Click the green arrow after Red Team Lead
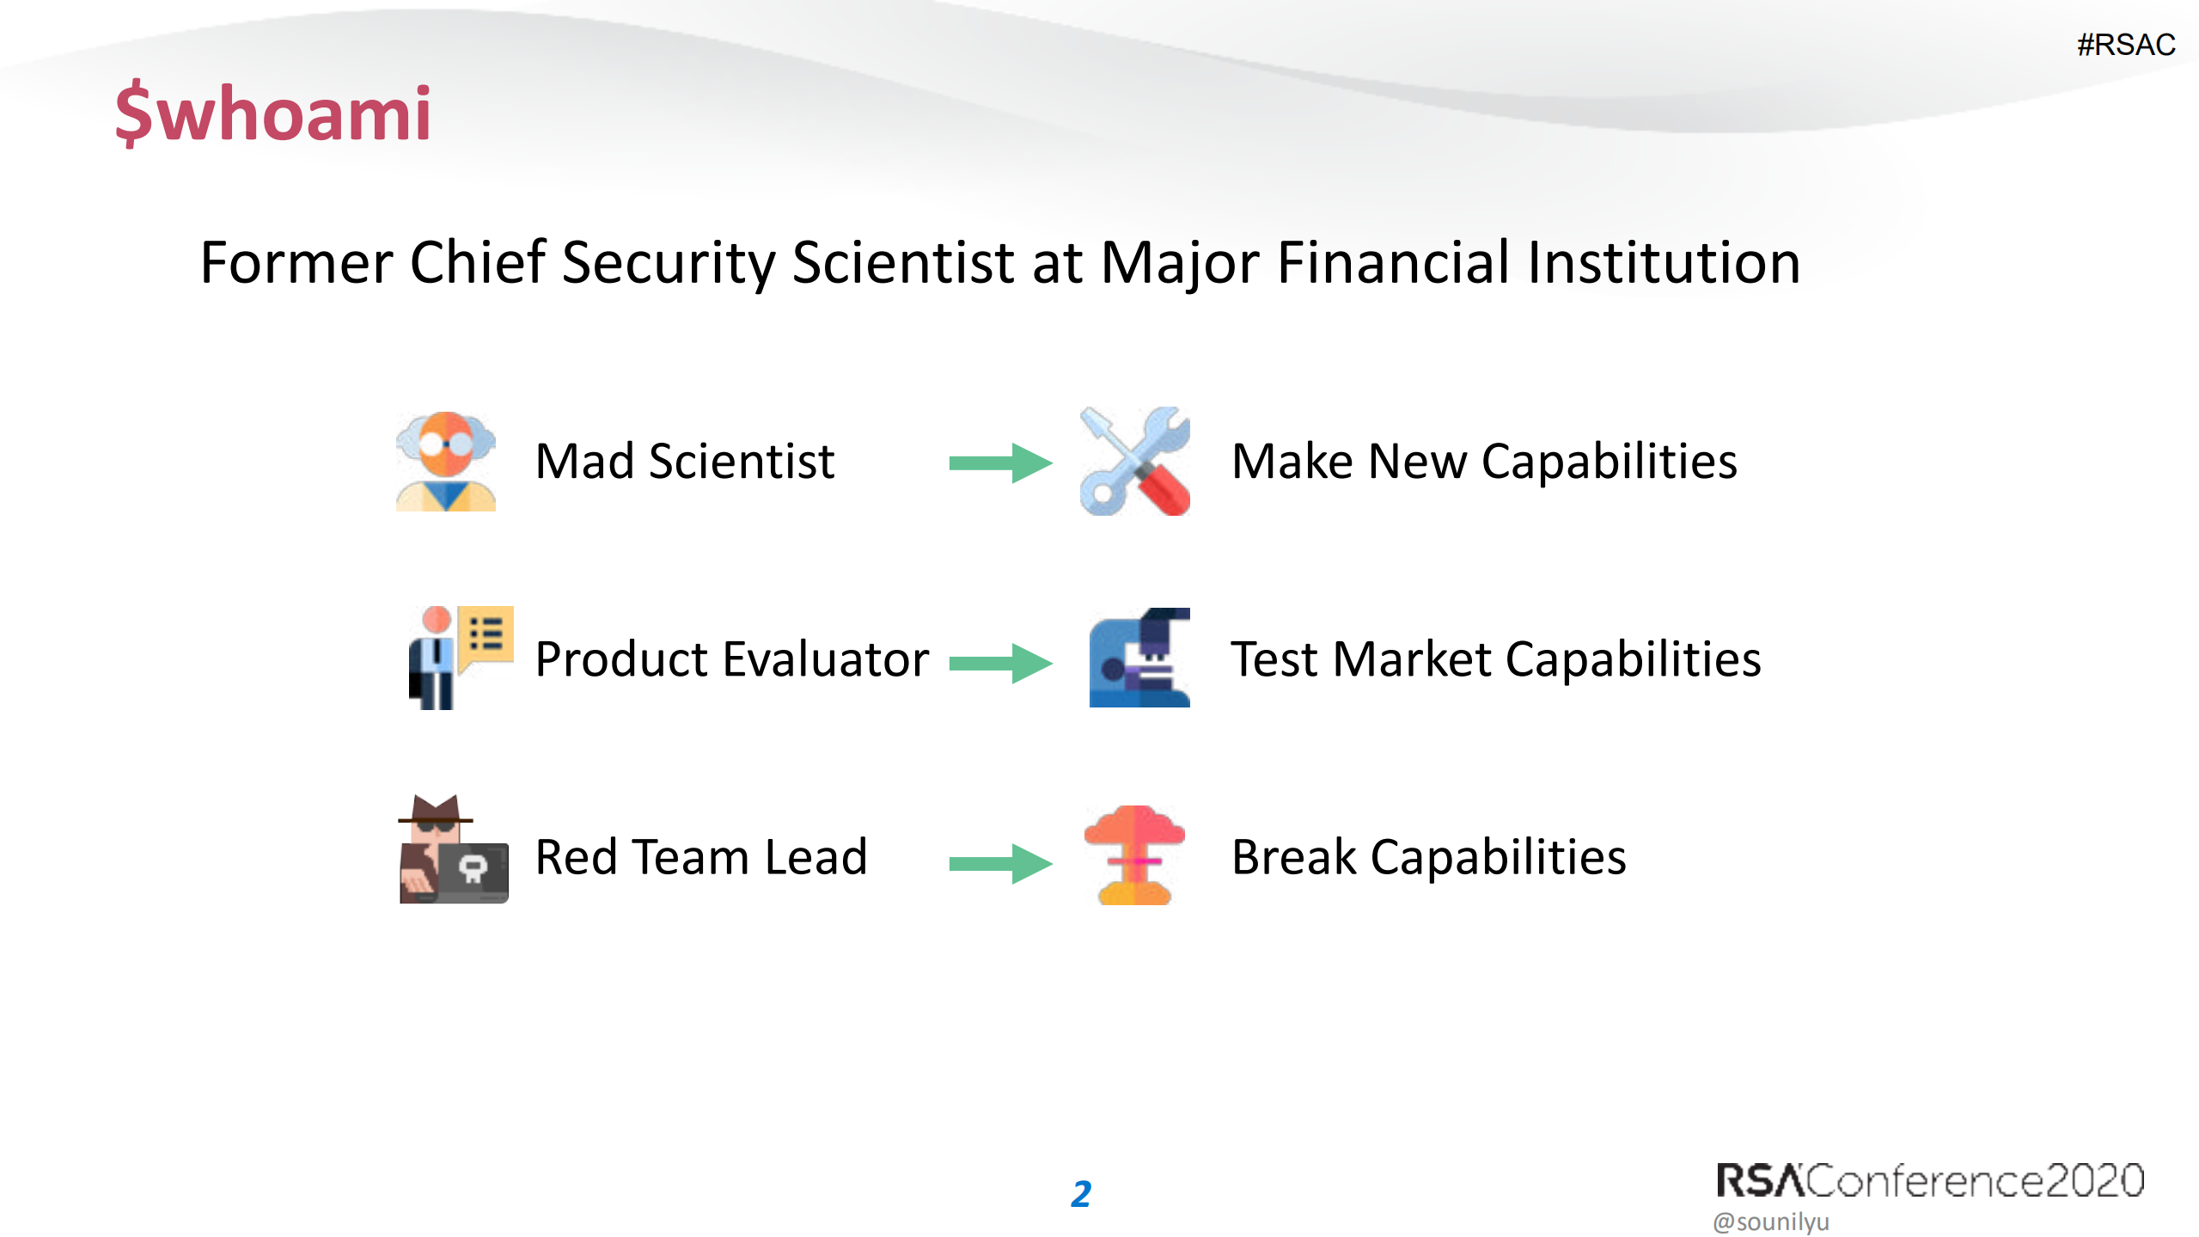 (999, 863)
